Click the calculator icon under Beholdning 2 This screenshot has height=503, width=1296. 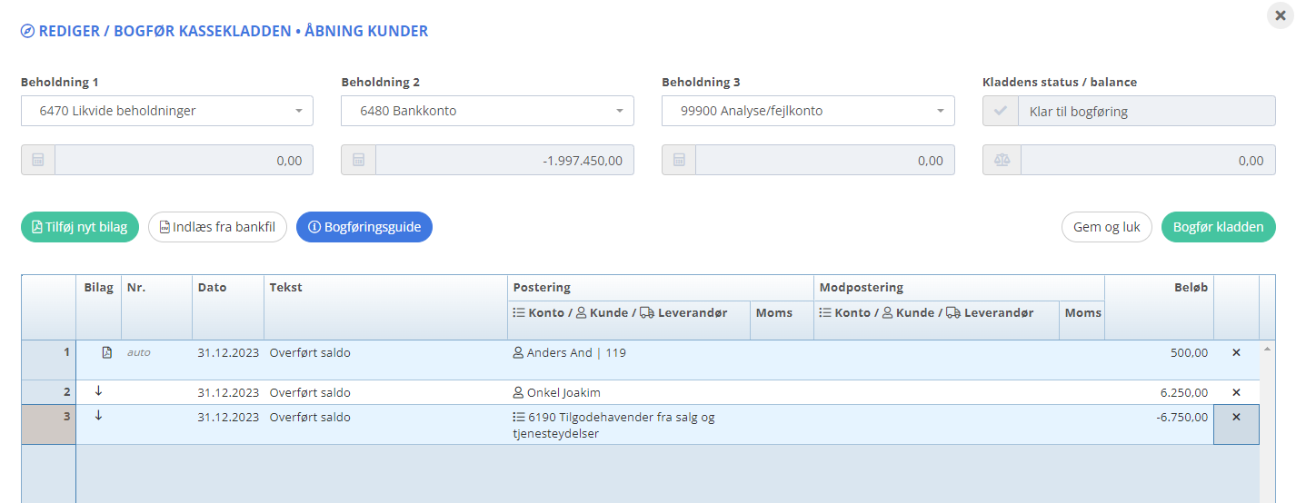(x=358, y=160)
